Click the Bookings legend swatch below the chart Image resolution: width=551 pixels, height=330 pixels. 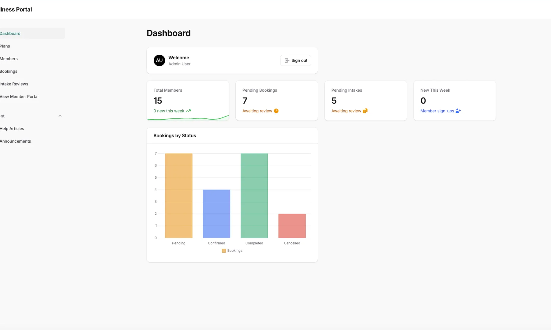tap(223, 251)
